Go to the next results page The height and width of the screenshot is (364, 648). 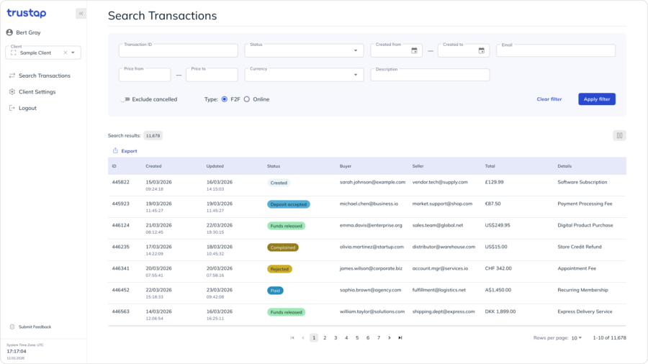[390, 337]
